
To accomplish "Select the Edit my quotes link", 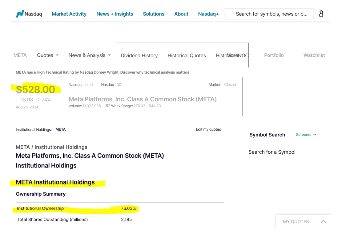I will pos(208,129).
